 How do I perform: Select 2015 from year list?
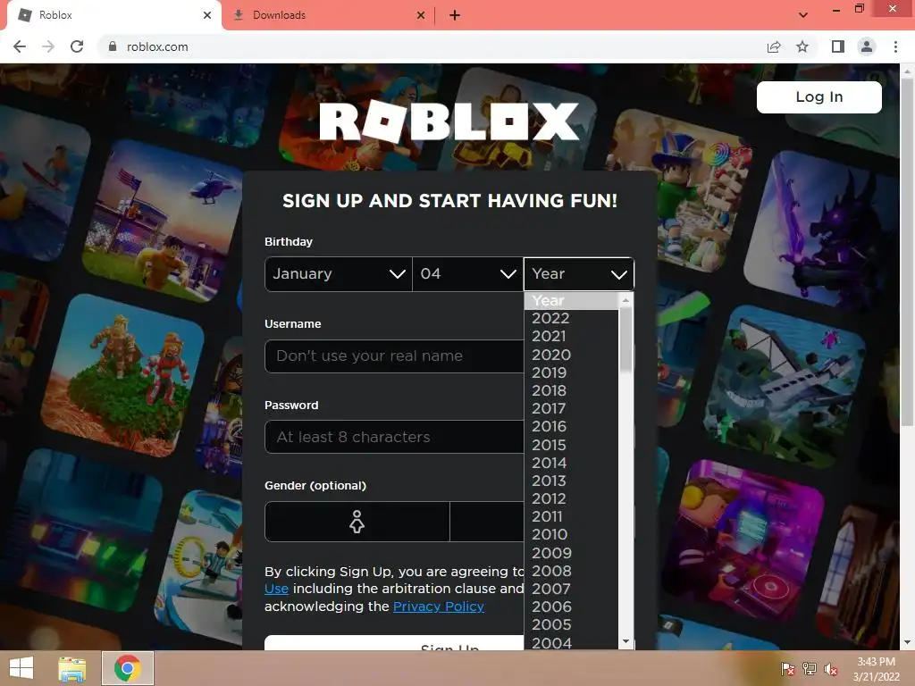pyautogui.click(x=571, y=445)
